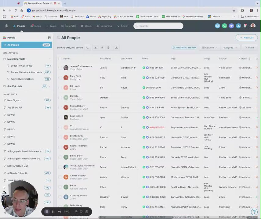261x219 pixels.
Task: Check the Reena Deberry row checkbox
Action: tap(60, 107)
